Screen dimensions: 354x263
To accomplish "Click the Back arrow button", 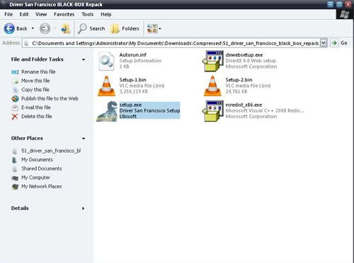I will click(x=9, y=28).
